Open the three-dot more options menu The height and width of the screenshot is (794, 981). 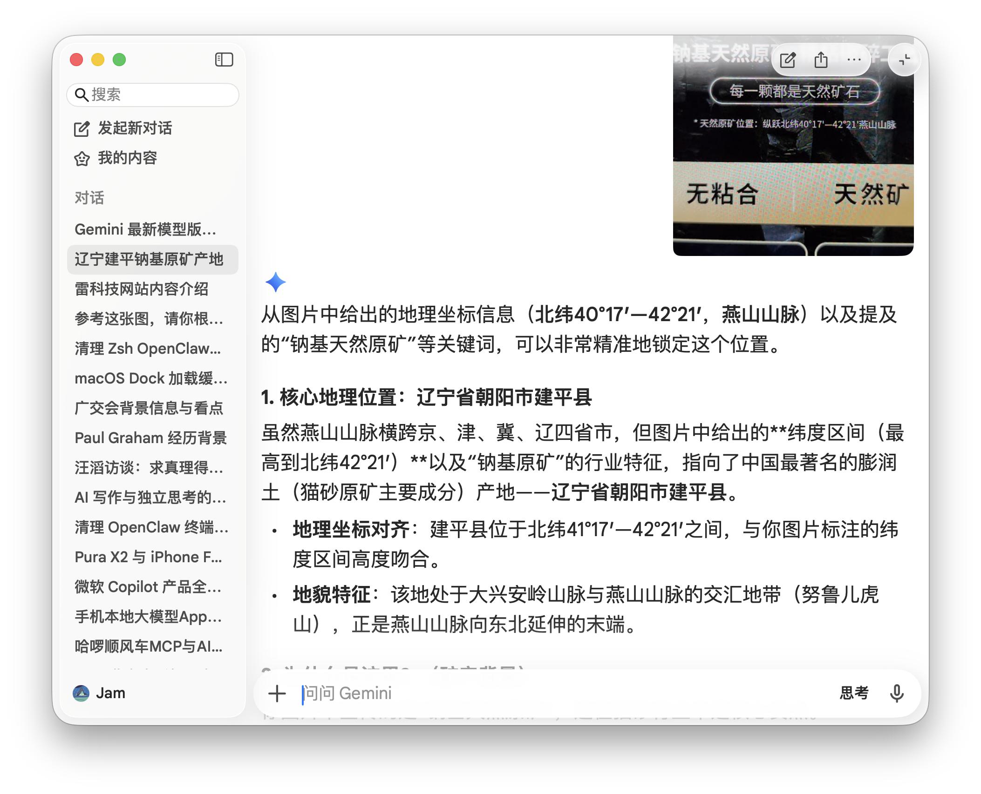854,60
